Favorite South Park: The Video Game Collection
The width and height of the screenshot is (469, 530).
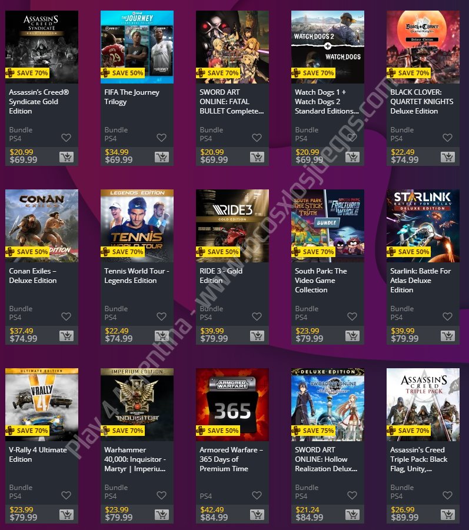click(x=352, y=316)
